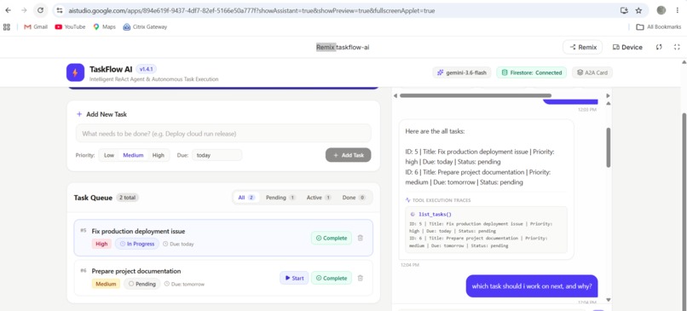Switch to the Active filter tab
This screenshot has width=687, height=311.
pyautogui.click(x=319, y=198)
